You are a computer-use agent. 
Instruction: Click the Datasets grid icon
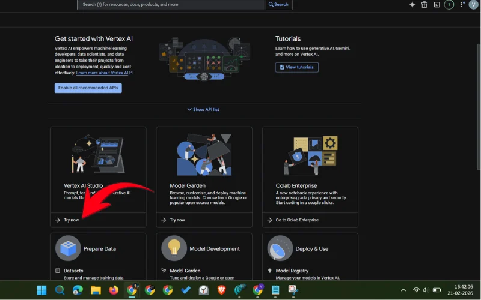[57, 271]
